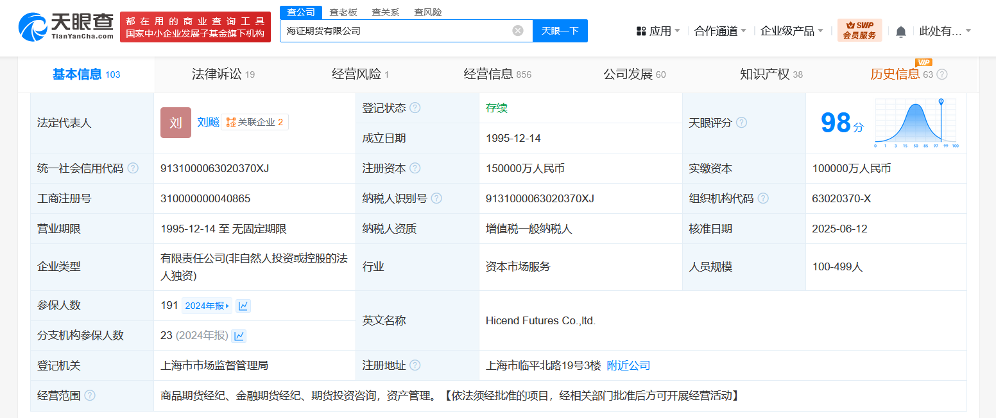
Task: Expand the 企业级产品 dropdown
Action: (792, 31)
